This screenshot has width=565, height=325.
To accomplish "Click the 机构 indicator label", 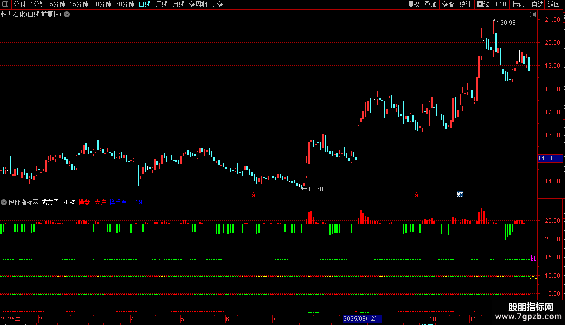I will (x=70, y=203).
